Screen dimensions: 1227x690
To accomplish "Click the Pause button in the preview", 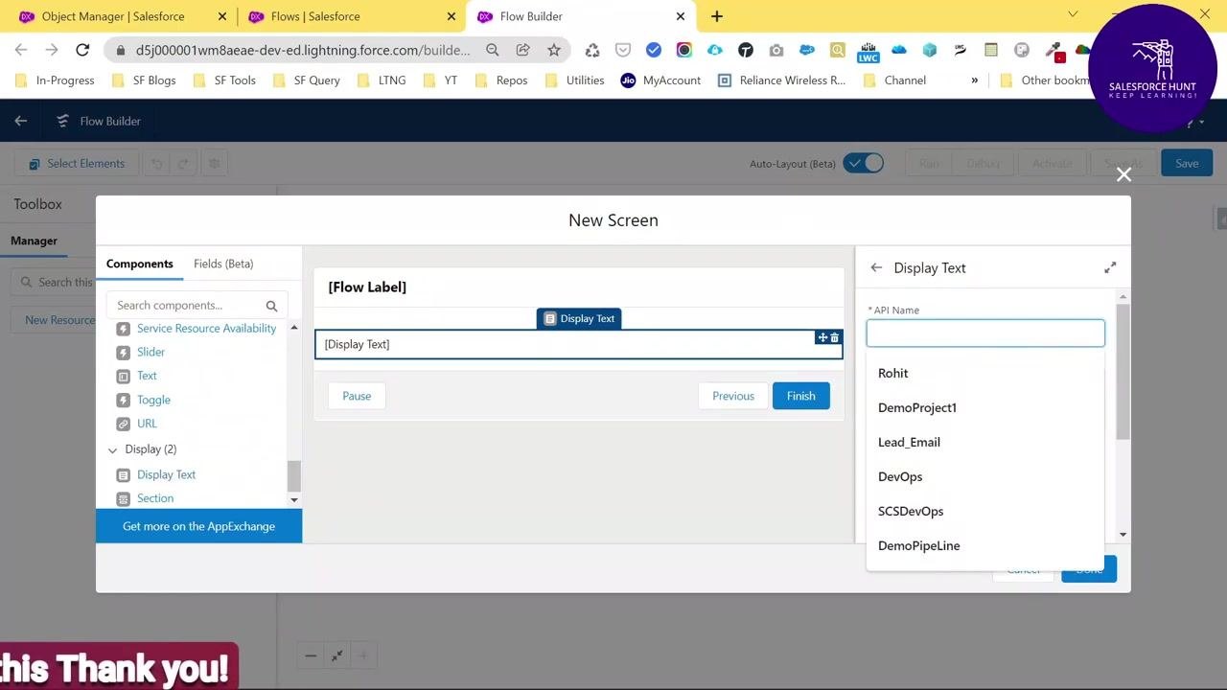I will coord(357,396).
